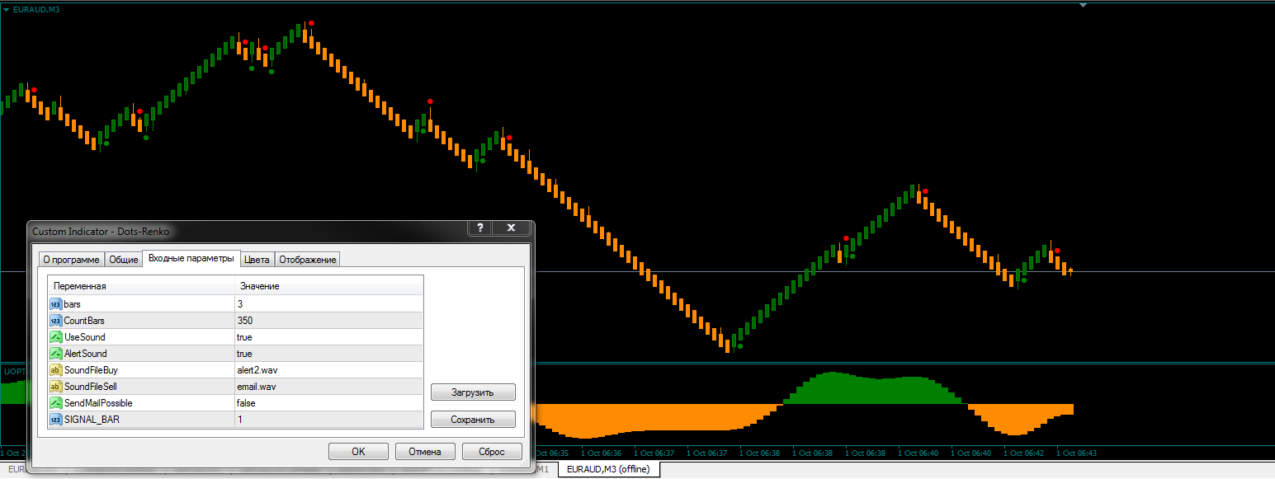Click the chart shift triangle marker at chart top
The width and height of the screenshot is (1275, 479).
coord(1084,5)
